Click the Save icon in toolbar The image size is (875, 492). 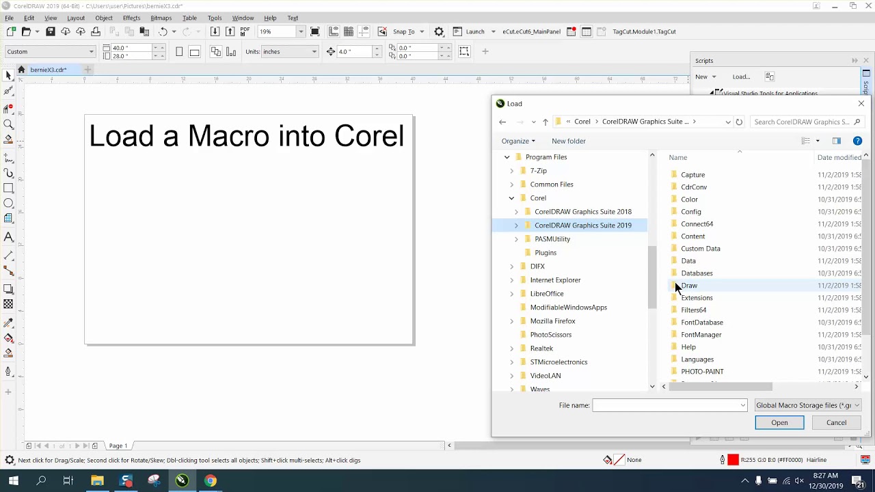pos(50,31)
